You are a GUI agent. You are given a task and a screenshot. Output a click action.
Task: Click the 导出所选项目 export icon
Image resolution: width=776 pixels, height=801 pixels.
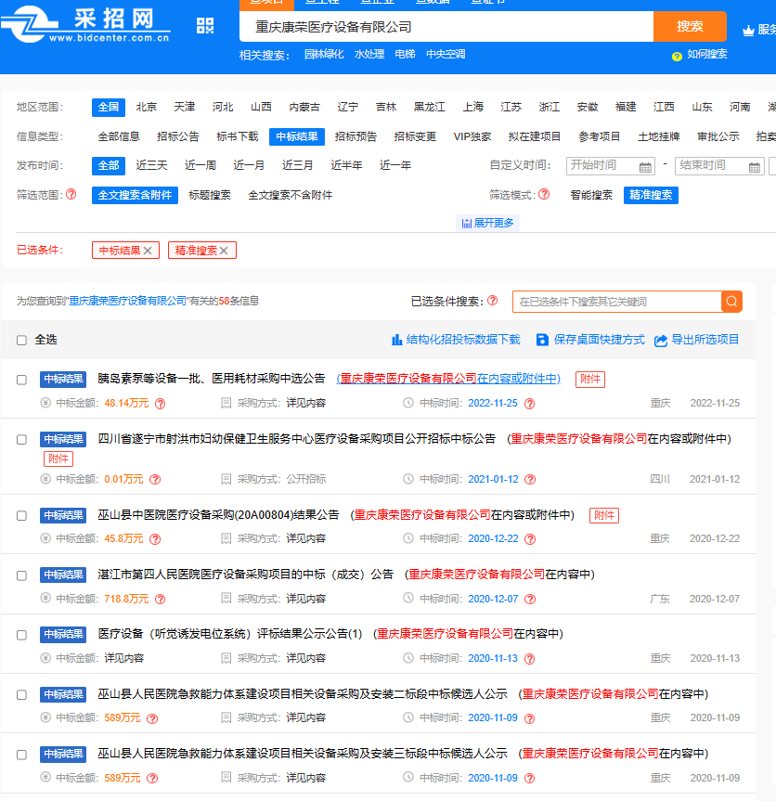coord(661,341)
